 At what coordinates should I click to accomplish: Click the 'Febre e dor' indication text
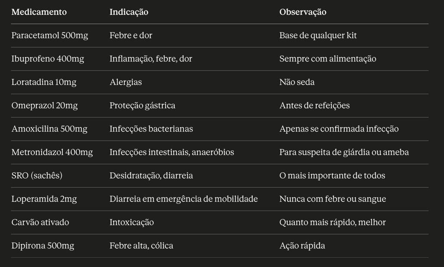tap(131, 35)
